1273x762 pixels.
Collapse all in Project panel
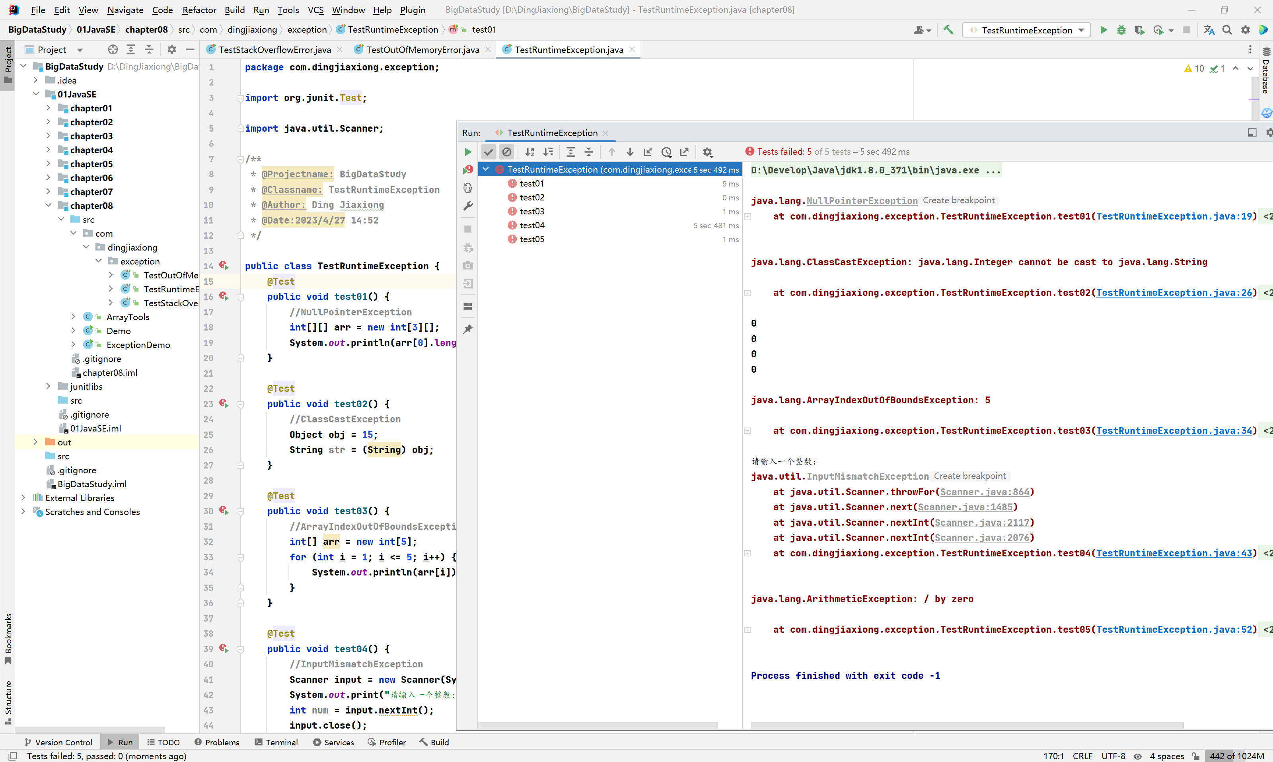(149, 49)
